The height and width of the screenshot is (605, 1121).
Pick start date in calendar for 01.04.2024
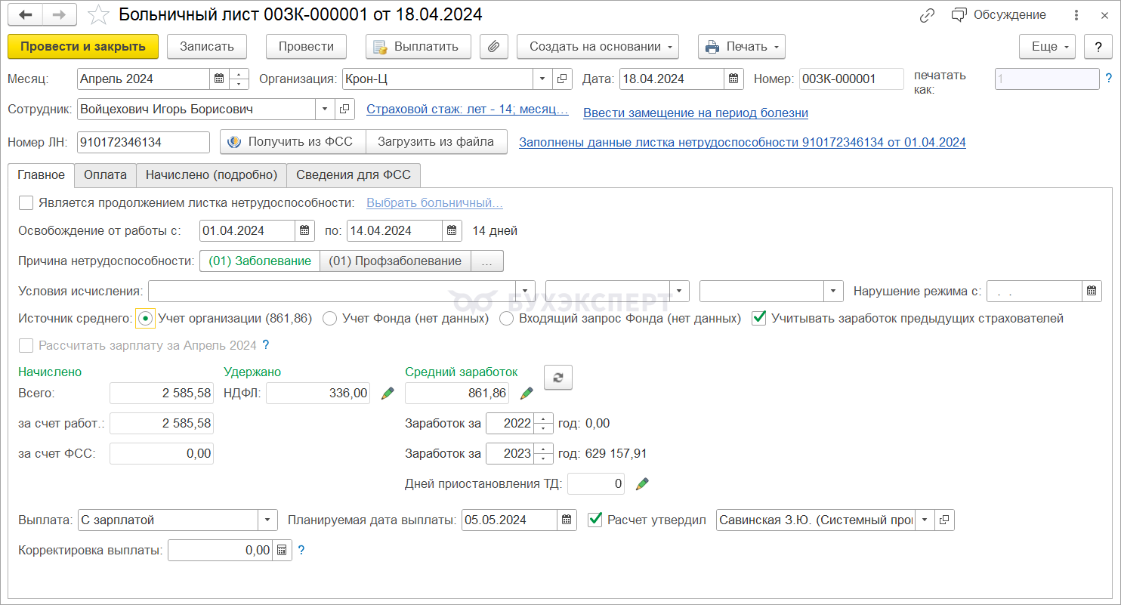point(304,231)
